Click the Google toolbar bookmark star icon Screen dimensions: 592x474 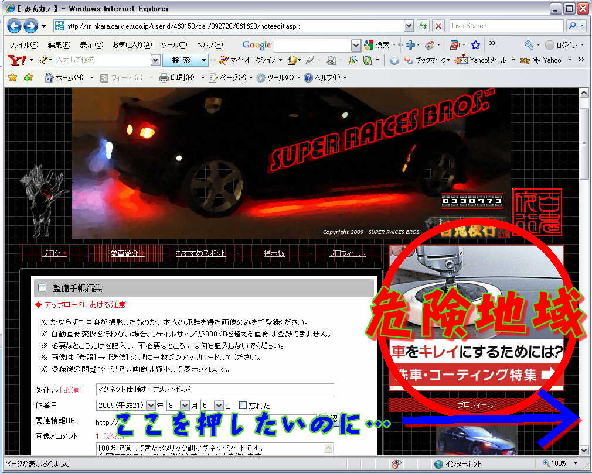pos(475,45)
